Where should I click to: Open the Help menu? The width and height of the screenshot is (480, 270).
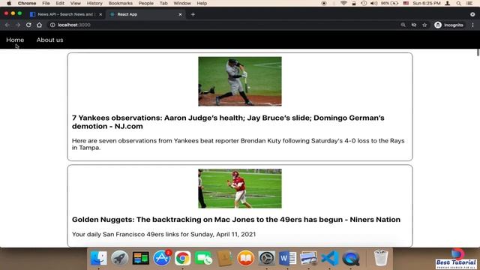click(202, 3)
